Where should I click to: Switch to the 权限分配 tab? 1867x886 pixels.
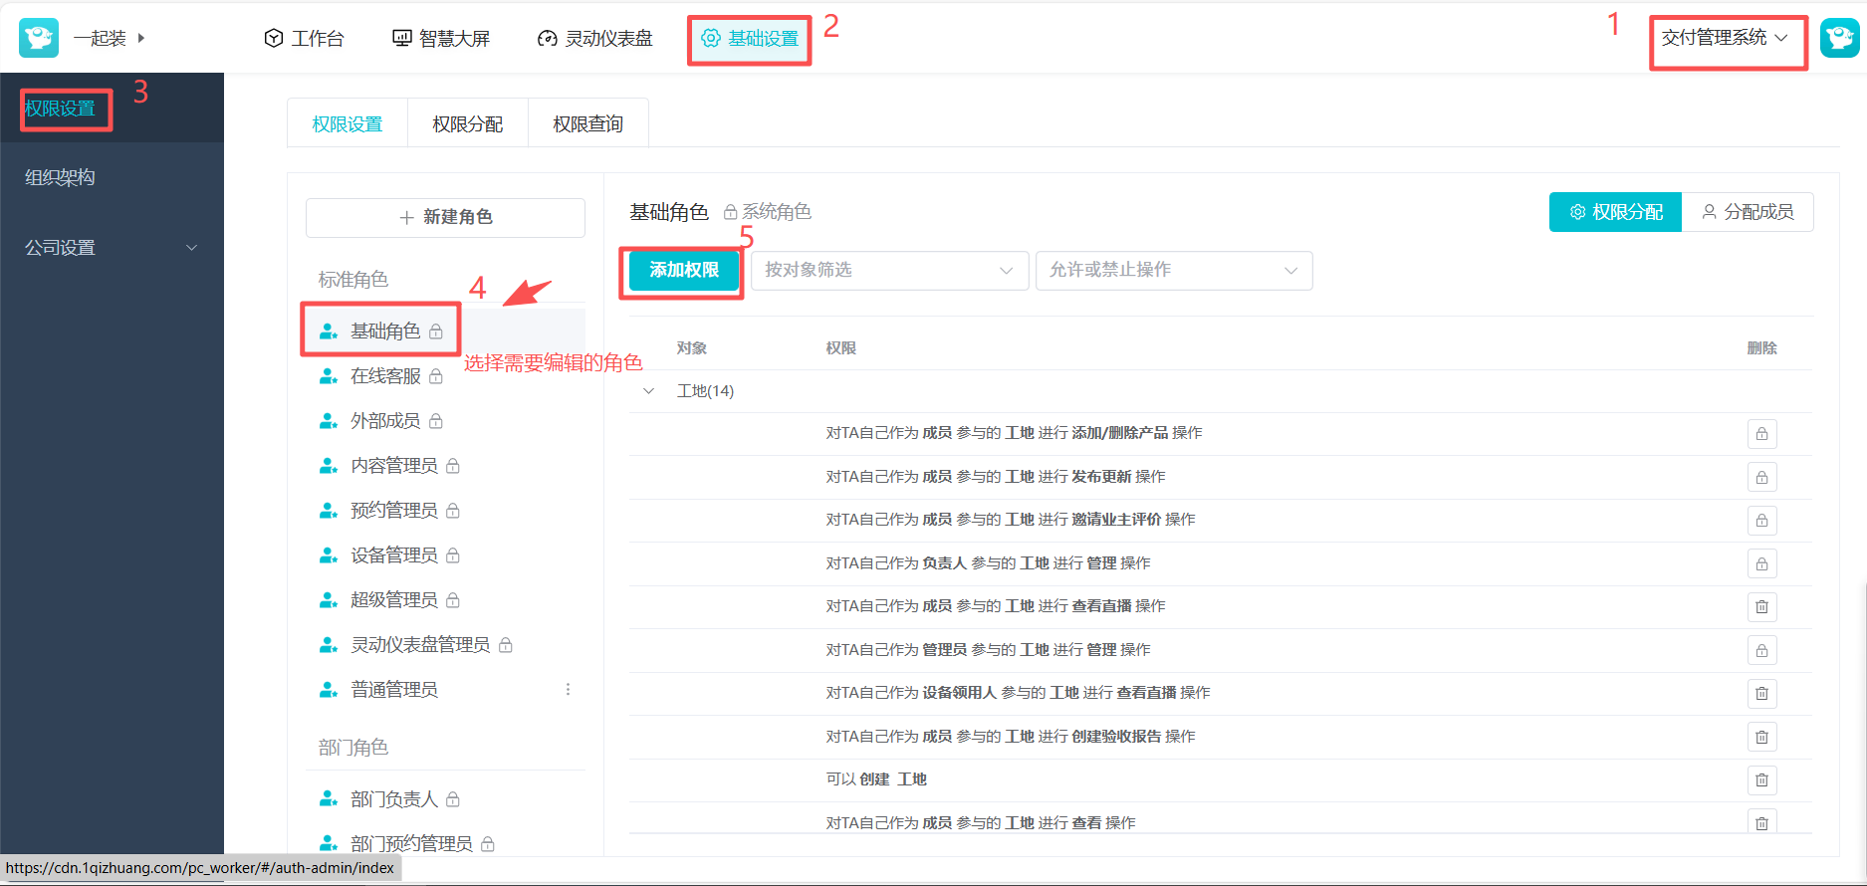tap(468, 123)
